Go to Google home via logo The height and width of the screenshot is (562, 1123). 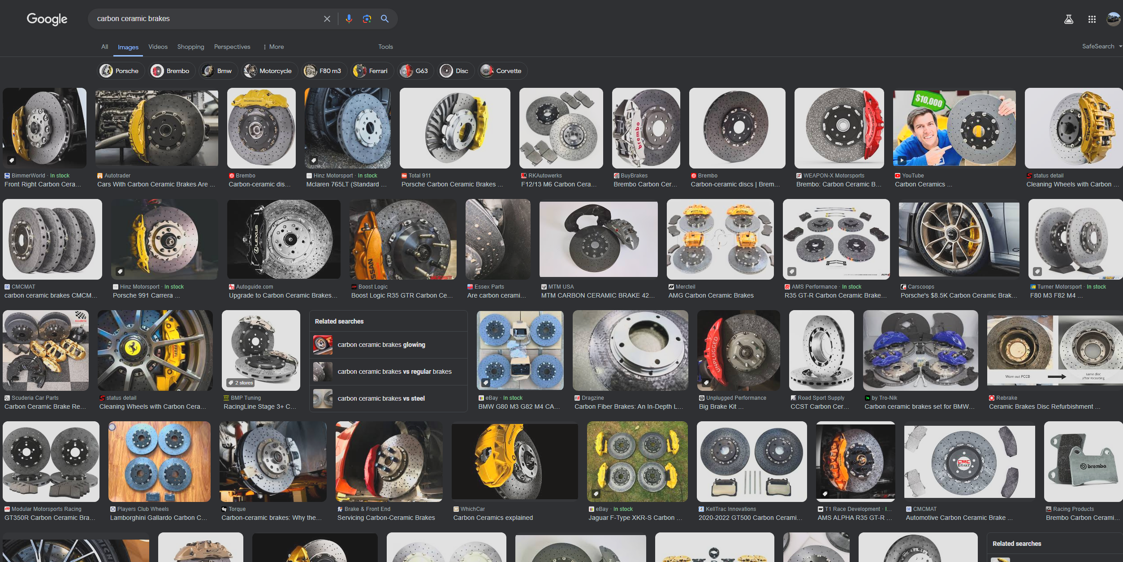point(47,19)
